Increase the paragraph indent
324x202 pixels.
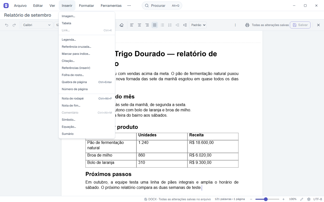185,25
